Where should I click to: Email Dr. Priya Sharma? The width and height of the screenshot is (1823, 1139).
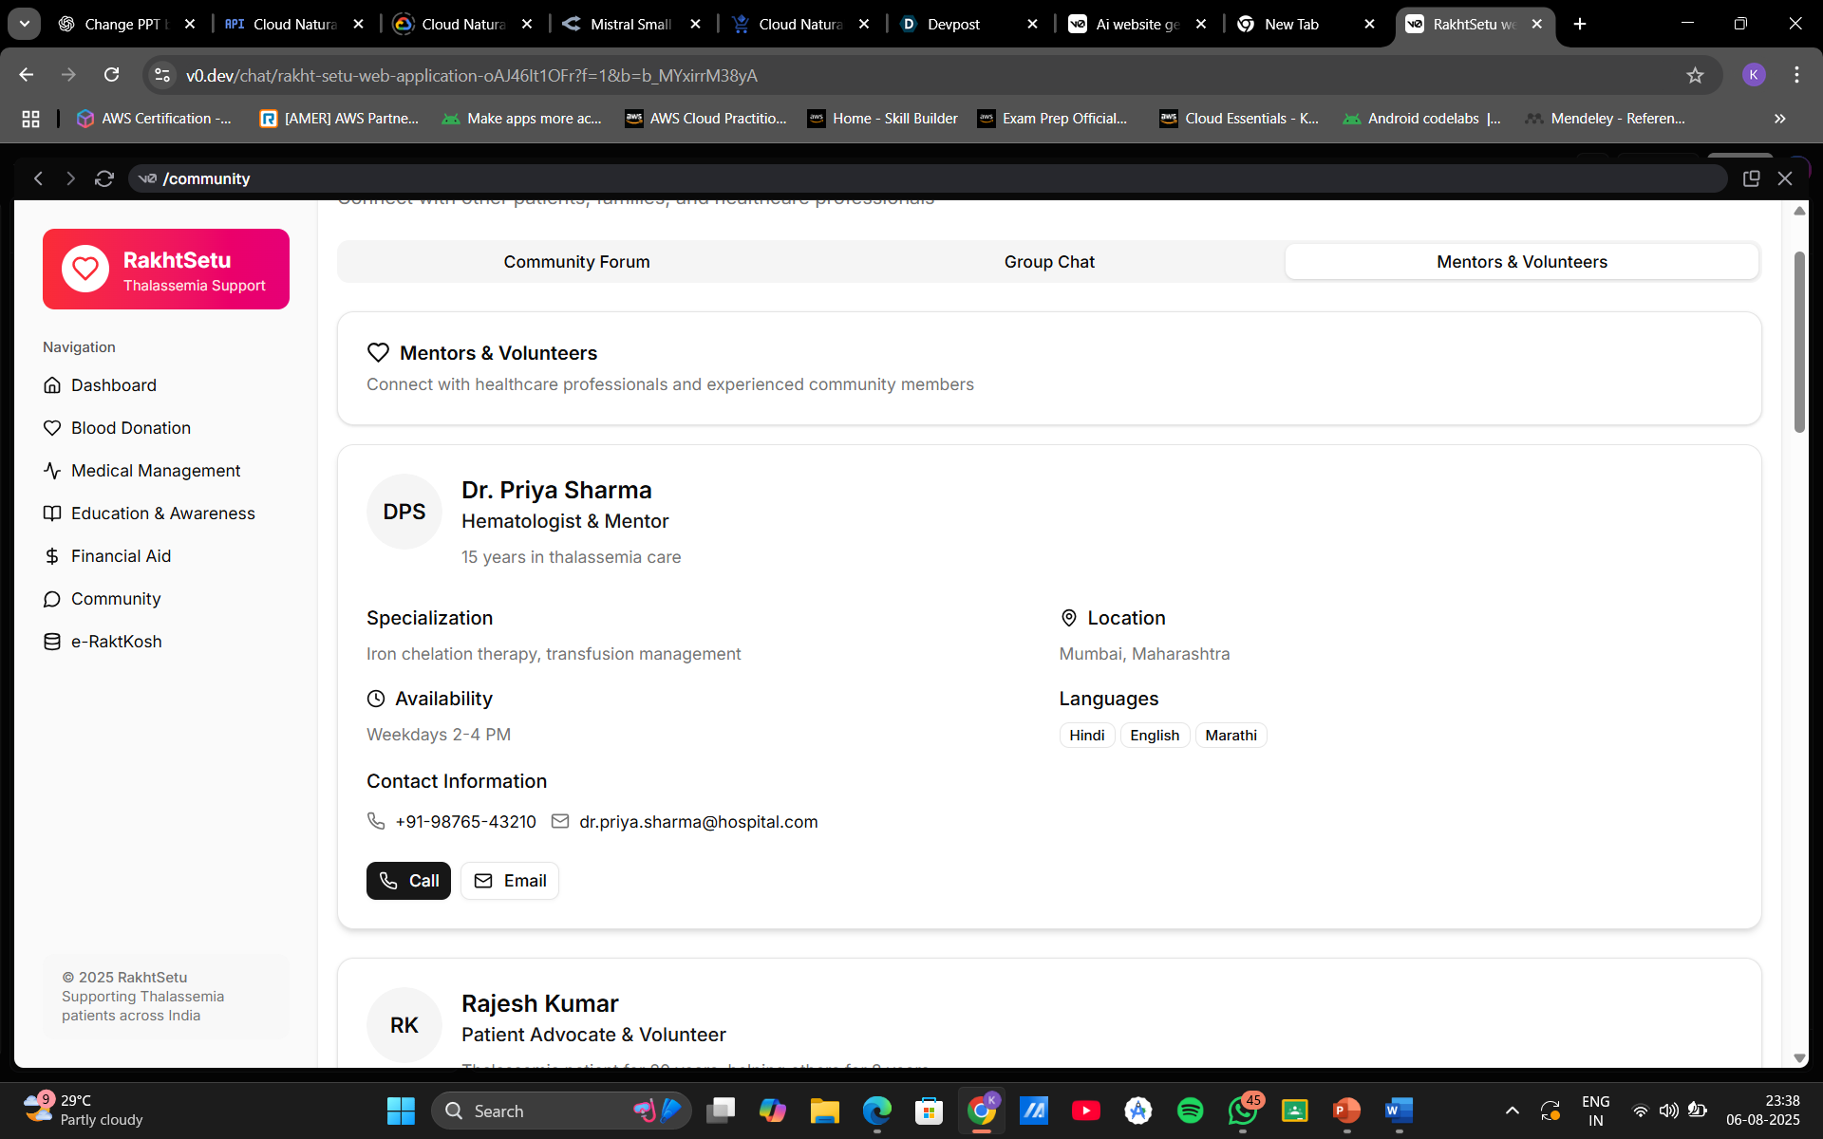pyautogui.click(x=510, y=881)
